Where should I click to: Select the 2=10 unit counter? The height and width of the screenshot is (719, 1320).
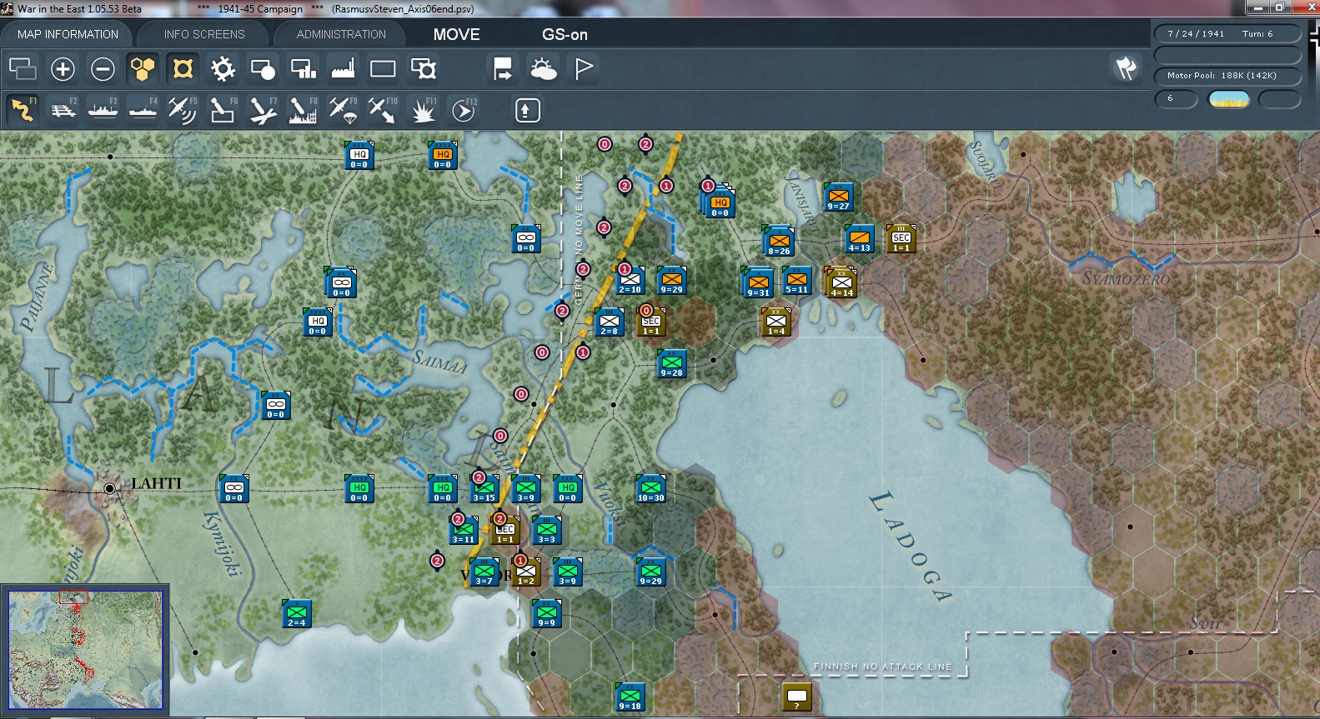click(630, 281)
